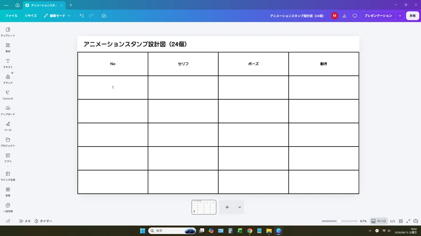Click the taskbar 検索 search box
This screenshot has height=236, width=421.
point(172,231)
